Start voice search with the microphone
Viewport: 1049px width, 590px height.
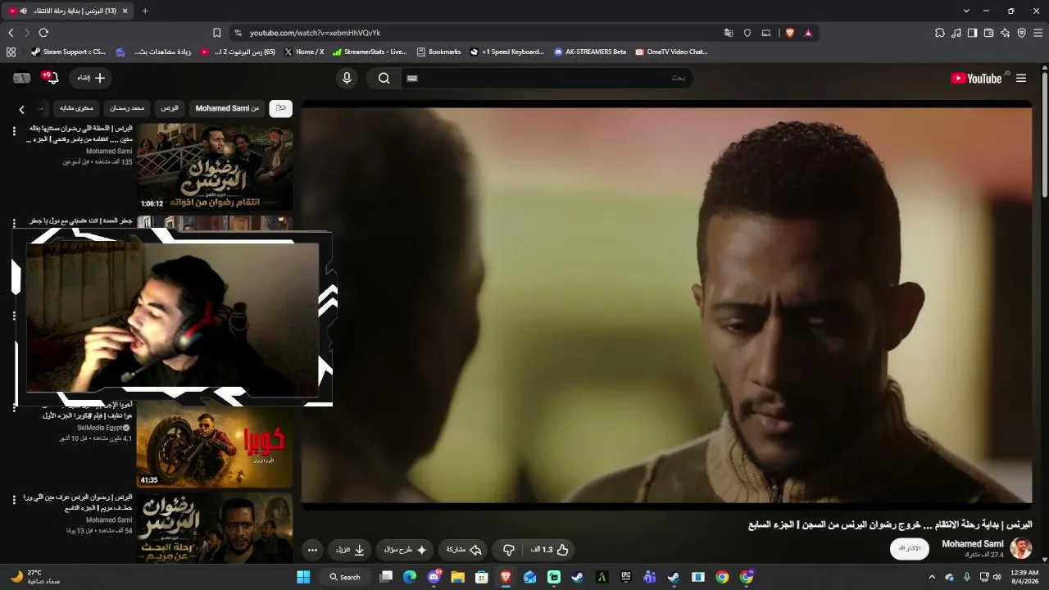coord(347,78)
